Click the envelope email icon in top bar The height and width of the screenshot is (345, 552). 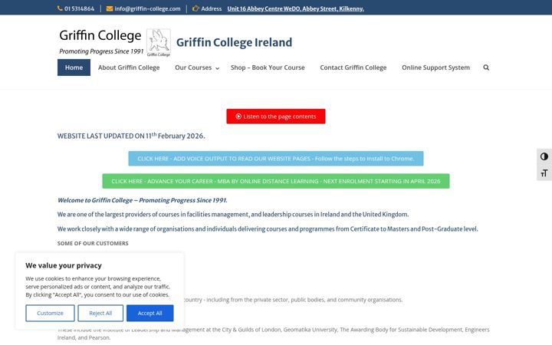click(x=110, y=8)
